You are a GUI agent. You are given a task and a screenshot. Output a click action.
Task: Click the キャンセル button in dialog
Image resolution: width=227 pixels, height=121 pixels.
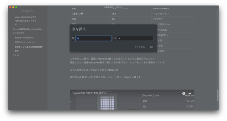point(140,47)
